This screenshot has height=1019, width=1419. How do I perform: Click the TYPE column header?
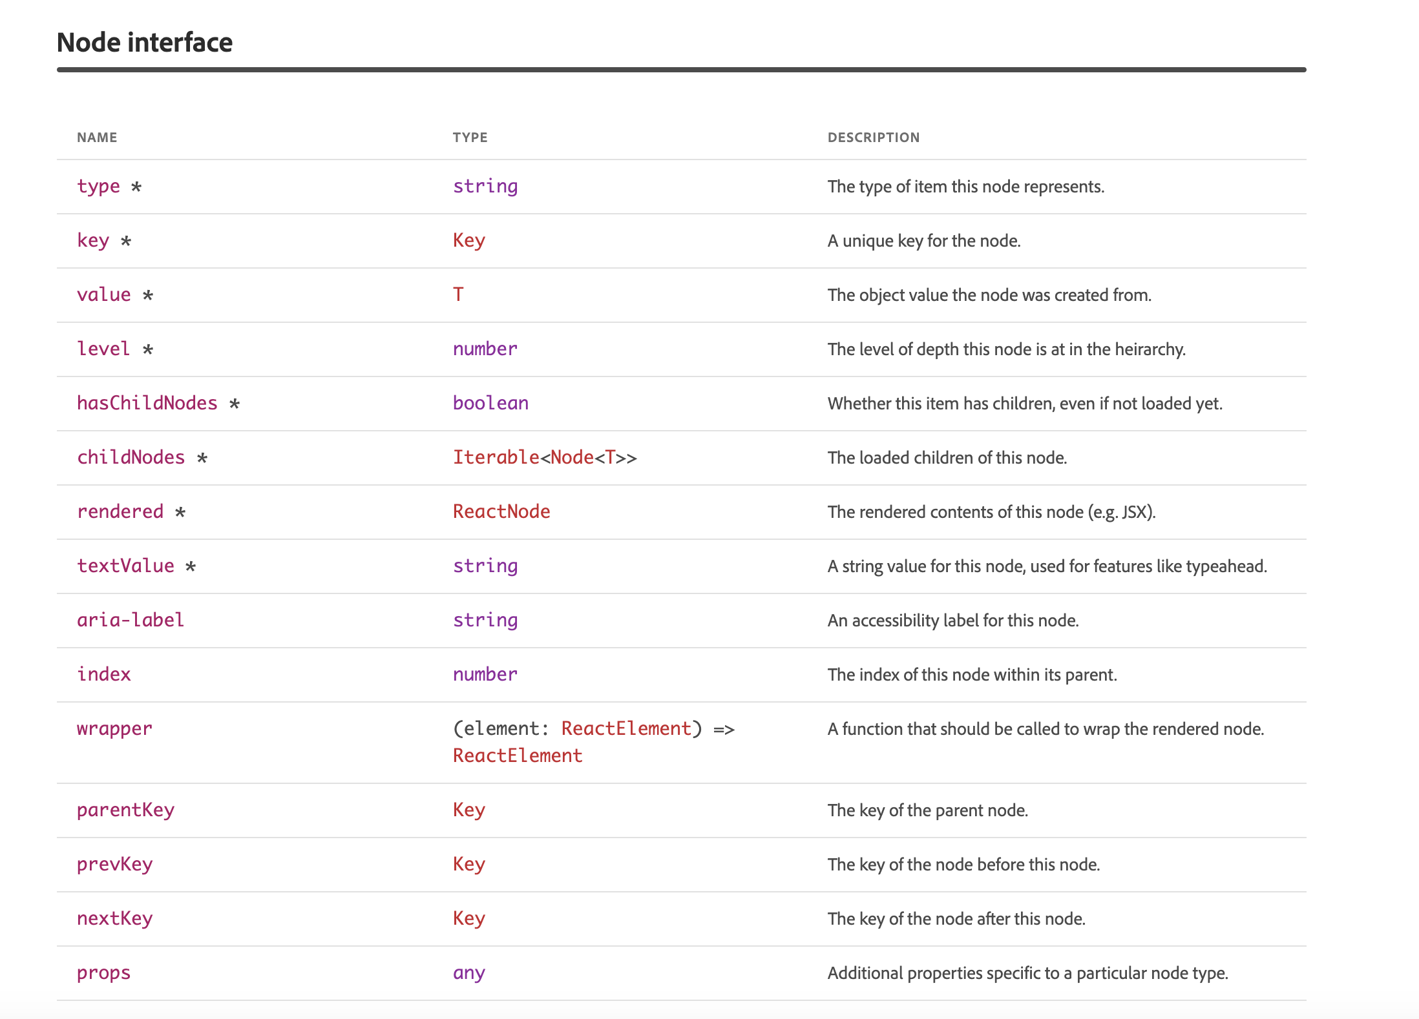tap(470, 137)
